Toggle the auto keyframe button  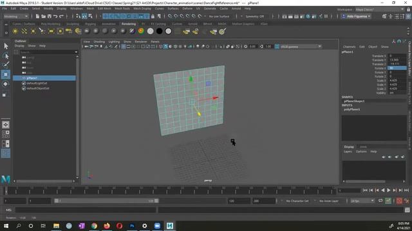(x=399, y=201)
